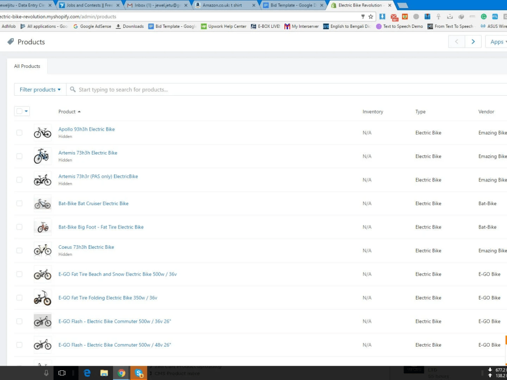
Task: Click the Task View taskbar icon
Action: pos(62,373)
